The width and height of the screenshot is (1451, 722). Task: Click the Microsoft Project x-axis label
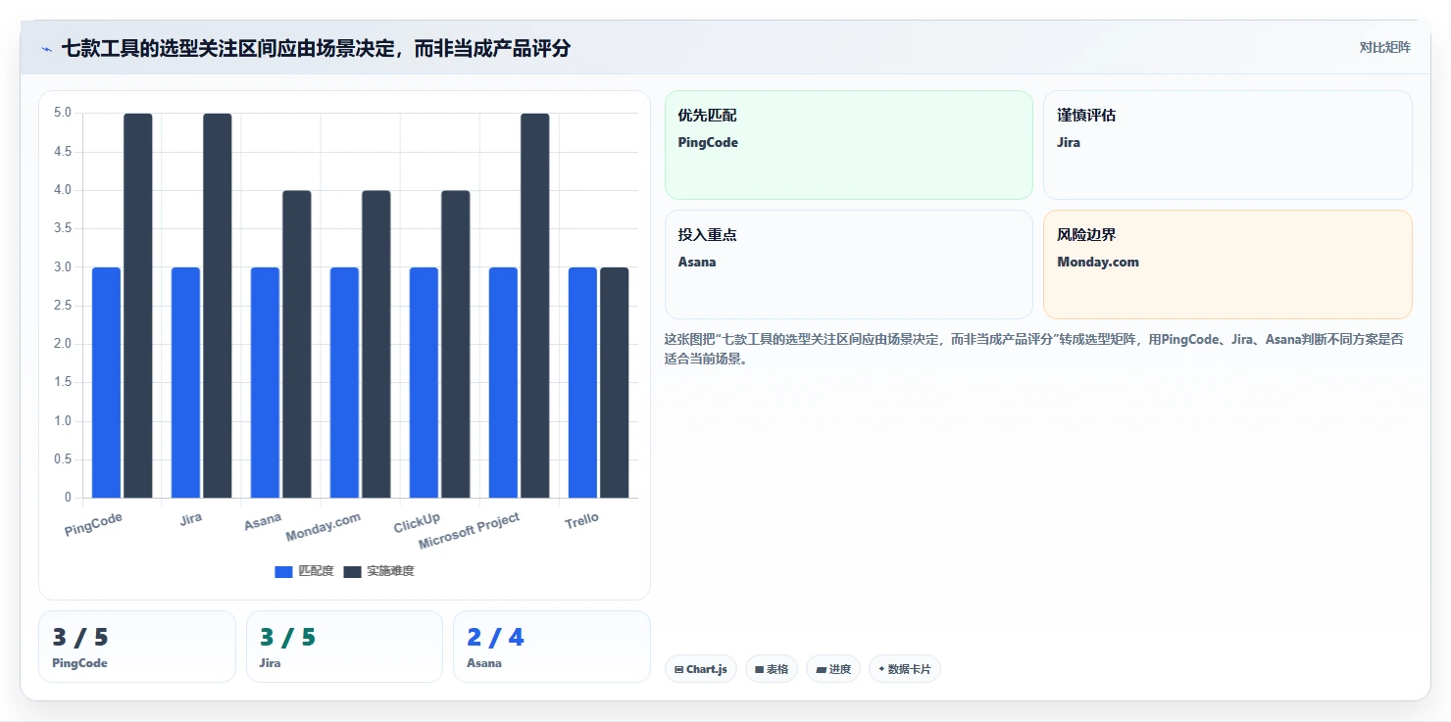[470, 531]
